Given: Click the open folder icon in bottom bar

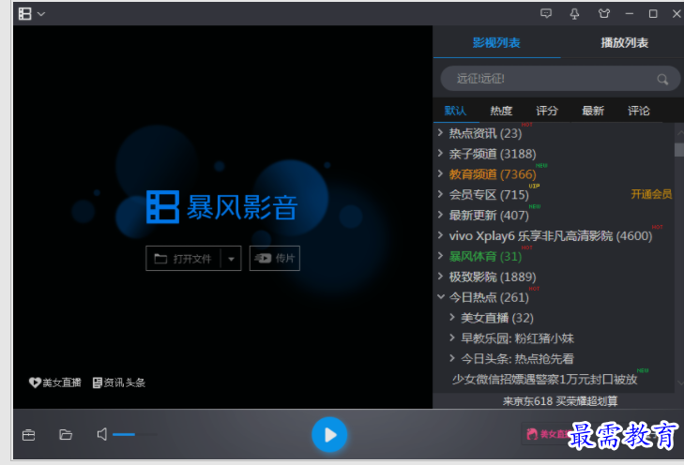Looking at the screenshot, I should click(x=66, y=434).
